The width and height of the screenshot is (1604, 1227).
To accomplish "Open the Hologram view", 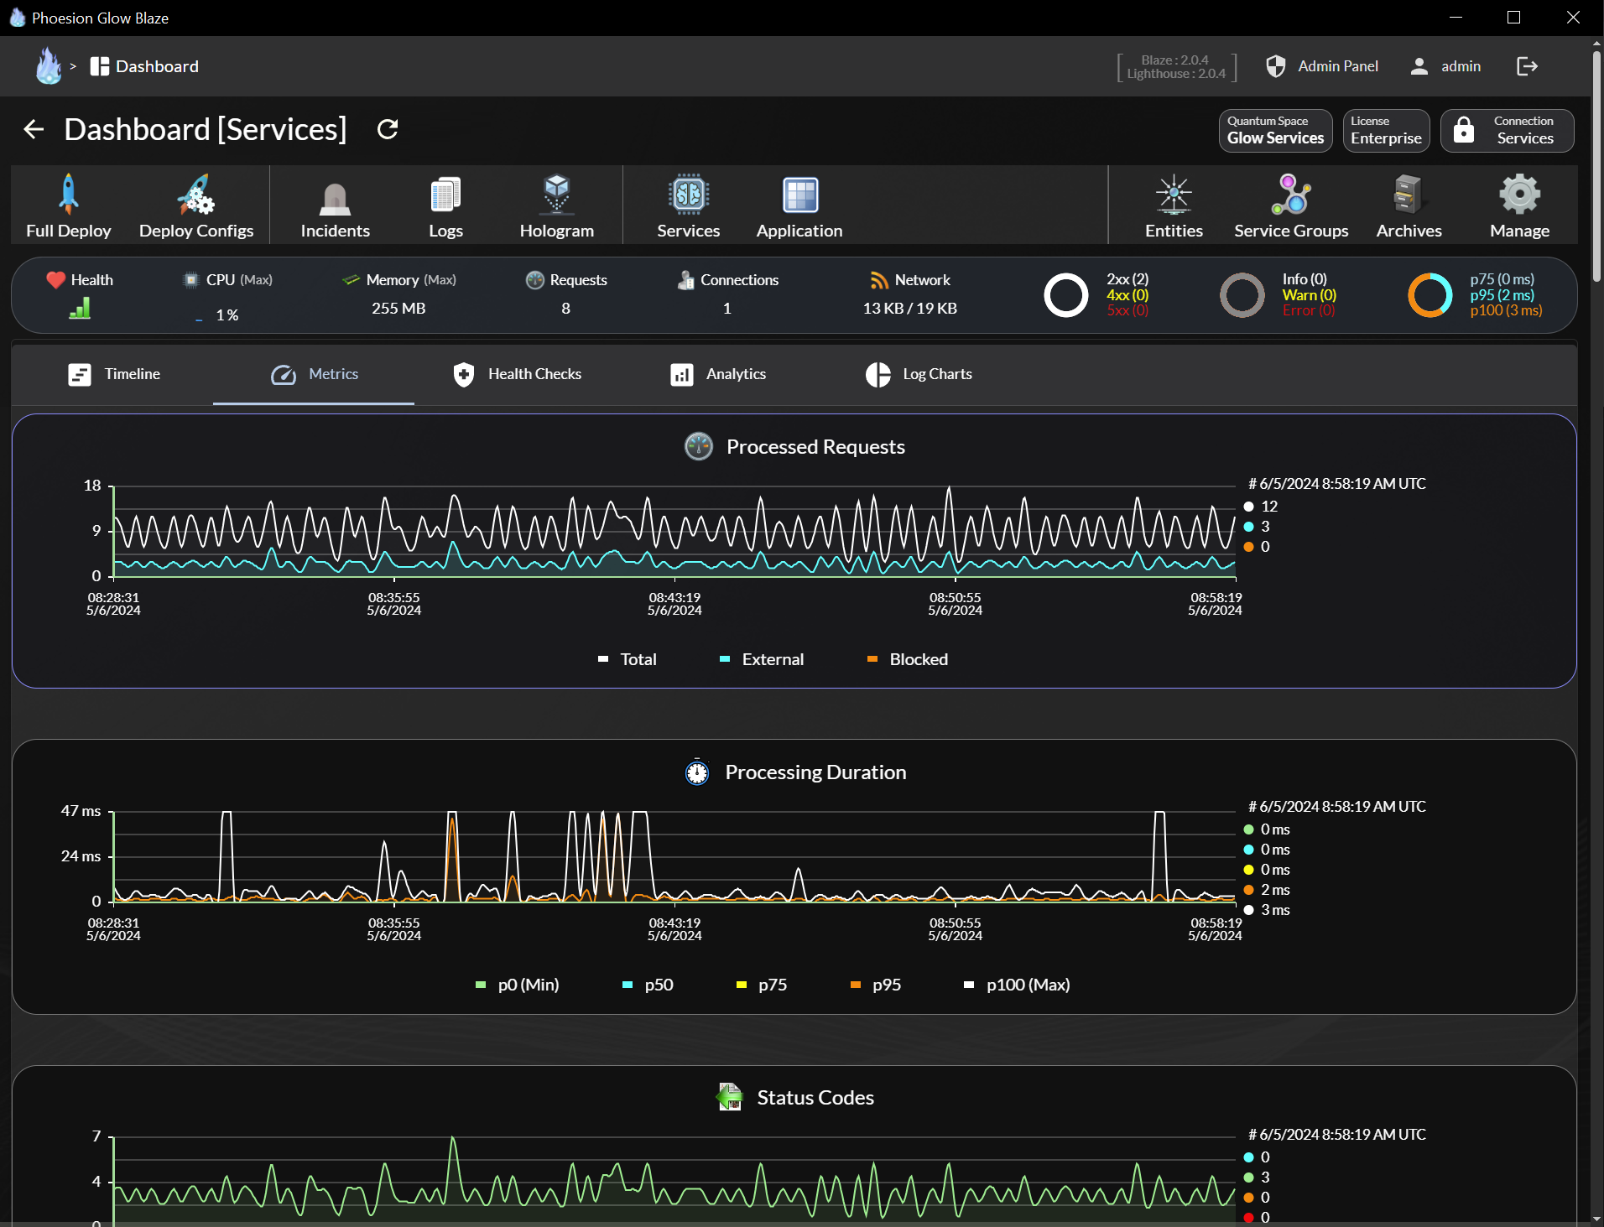I will click(556, 205).
